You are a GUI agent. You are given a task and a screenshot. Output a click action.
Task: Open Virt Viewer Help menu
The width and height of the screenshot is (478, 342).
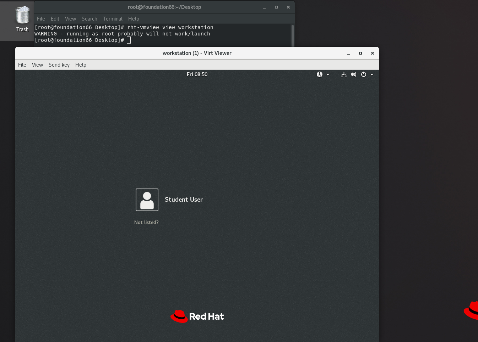tap(81, 65)
